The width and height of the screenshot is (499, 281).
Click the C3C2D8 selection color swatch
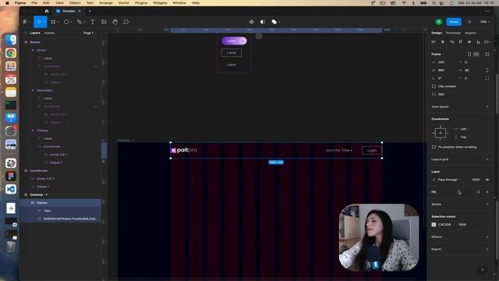coord(434,225)
